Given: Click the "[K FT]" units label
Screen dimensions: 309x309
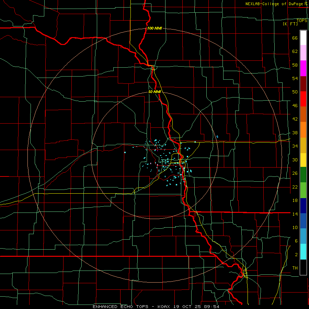Looking at the screenshot, I should [290, 24].
